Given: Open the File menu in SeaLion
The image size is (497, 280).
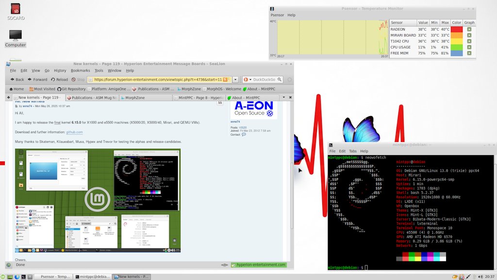Looking at the screenshot, I should click(13, 70).
